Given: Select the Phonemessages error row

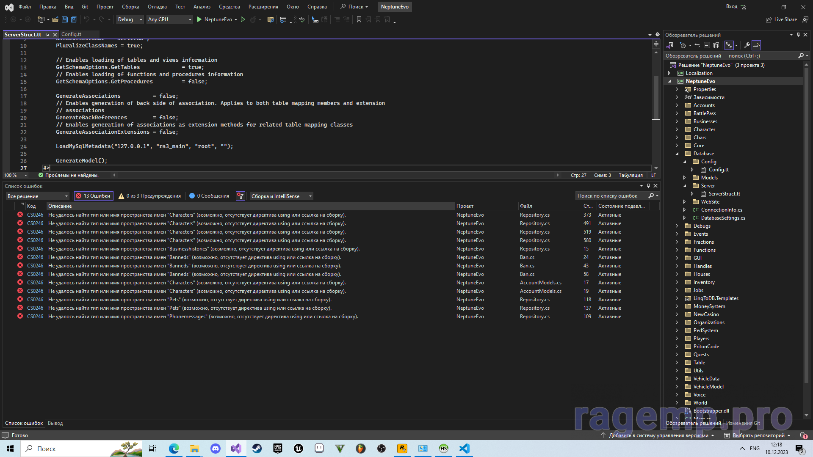Looking at the screenshot, I should [x=330, y=317].
